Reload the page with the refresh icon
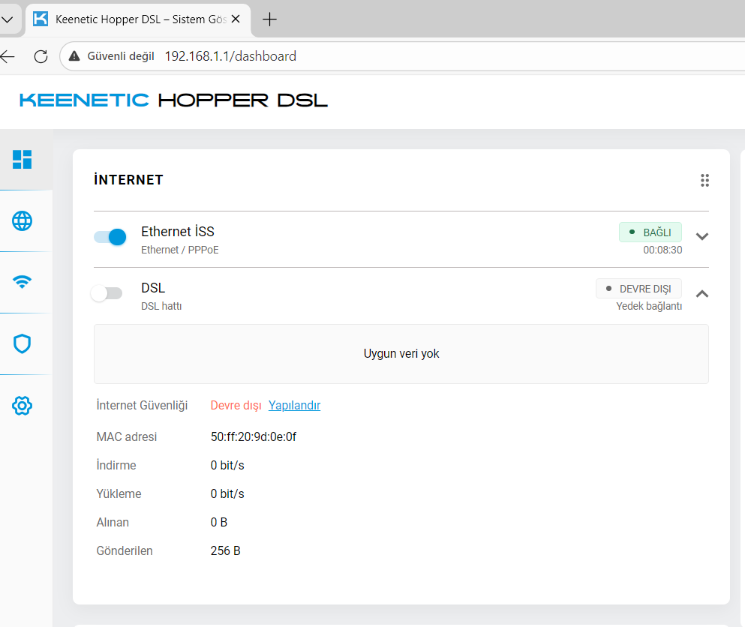745x627 pixels. click(x=41, y=56)
